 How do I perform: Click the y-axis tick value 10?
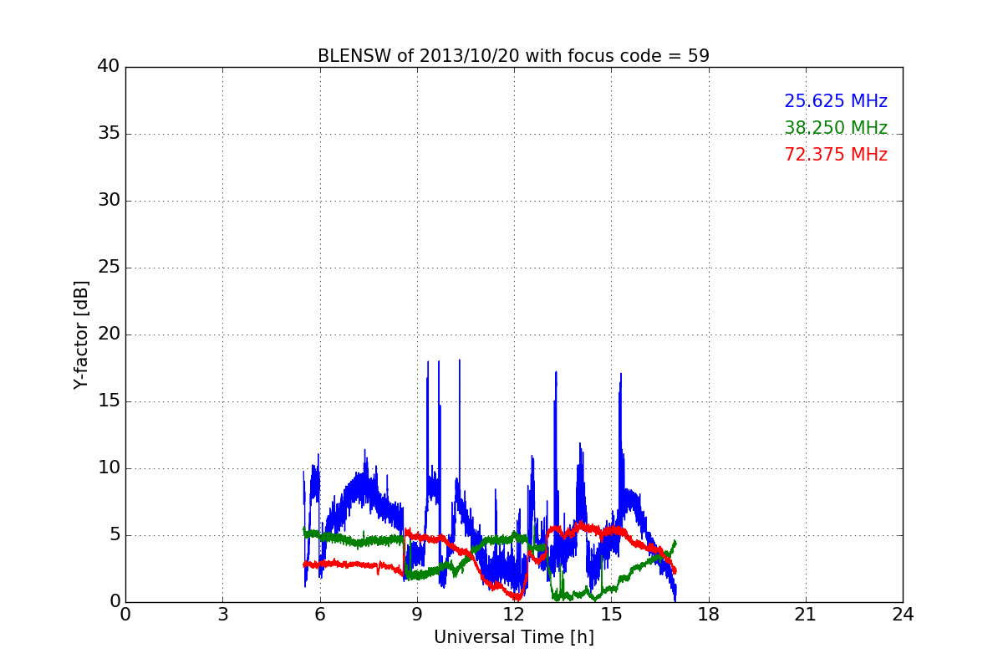click(x=109, y=468)
